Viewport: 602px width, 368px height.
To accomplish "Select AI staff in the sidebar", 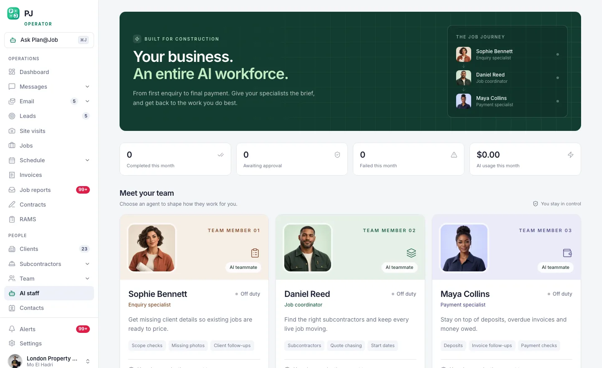I will 49,293.
